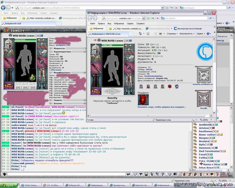Click the green frog pet icon
Image resolution: width=235 pixels, height=188 pixels.
click(x=33, y=78)
